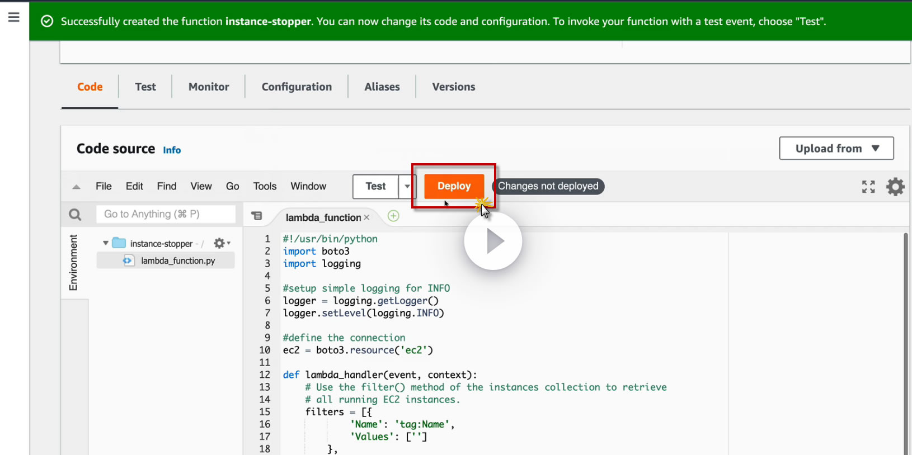Image resolution: width=912 pixels, height=455 pixels.
Task: Click the new tab plus icon
Action: coord(393,216)
